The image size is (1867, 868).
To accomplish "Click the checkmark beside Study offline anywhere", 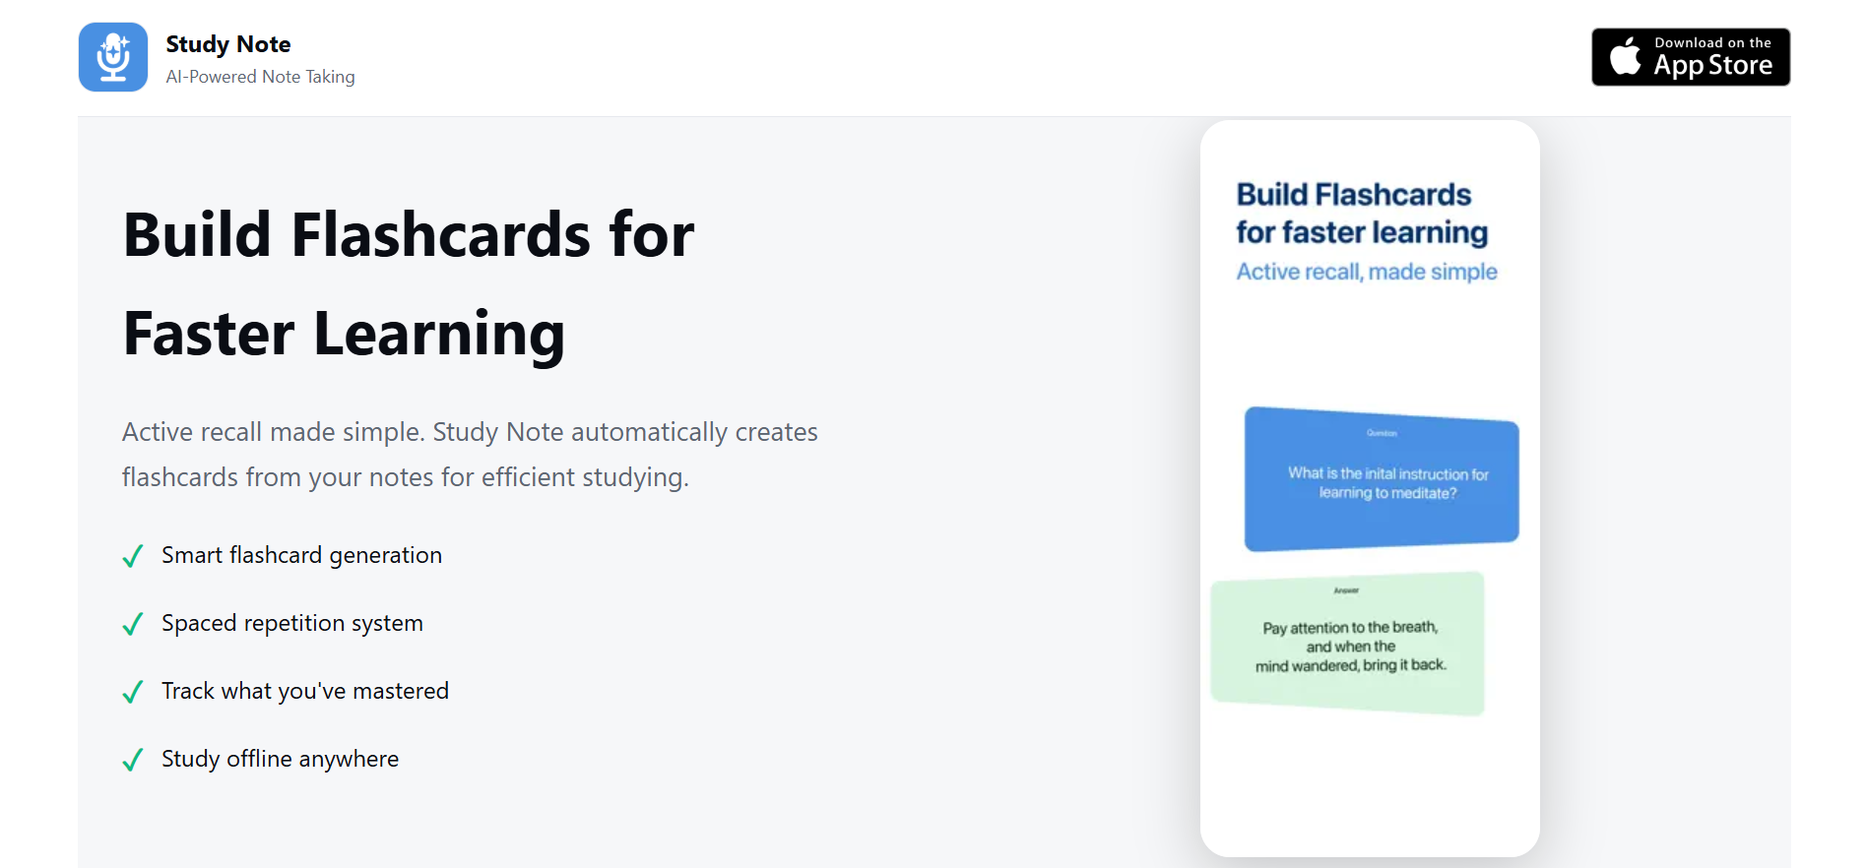I will click(x=133, y=760).
